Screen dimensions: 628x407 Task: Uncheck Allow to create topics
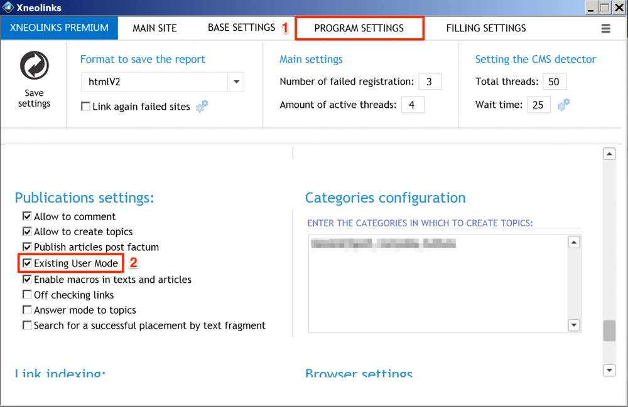coord(27,231)
